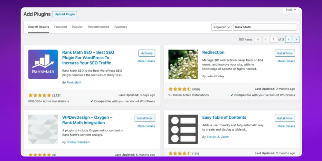Click the disabled previous page arrow
Screen dimensions: 322x161
tap(266, 39)
